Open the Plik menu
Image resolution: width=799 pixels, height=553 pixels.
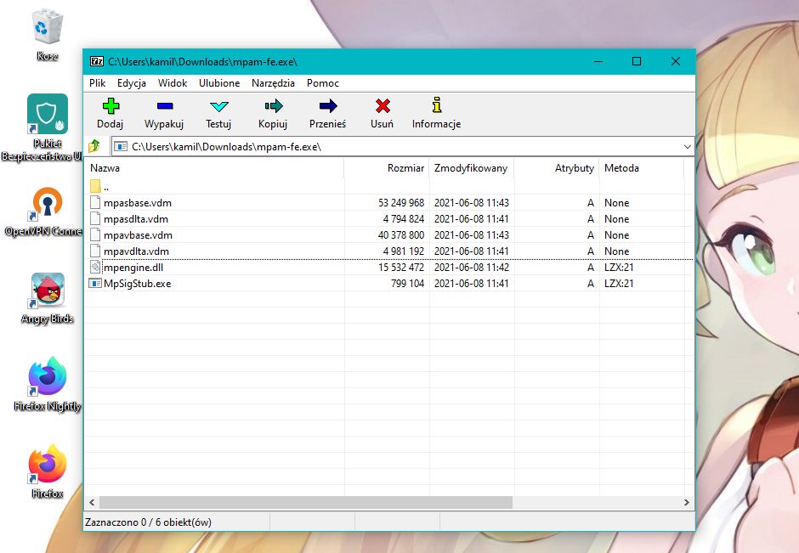(97, 83)
